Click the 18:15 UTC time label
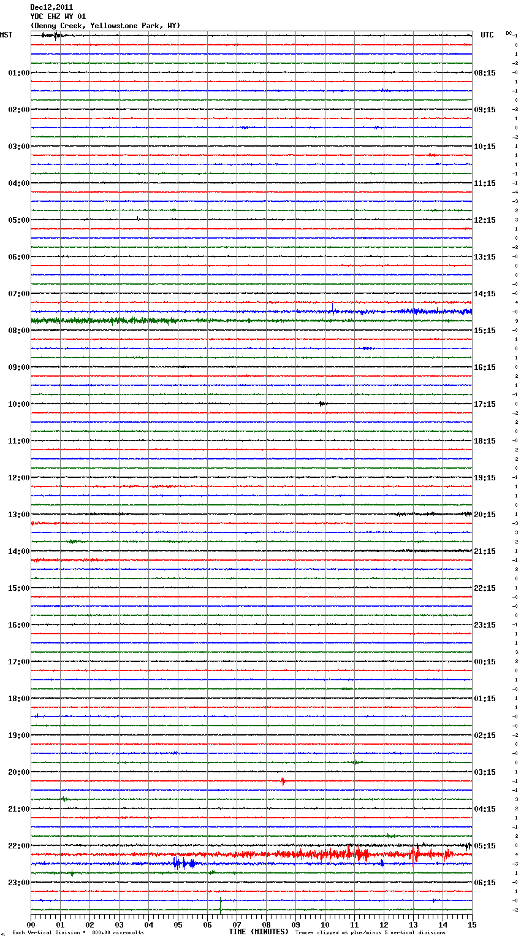The image size is (521, 941). tap(485, 441)
